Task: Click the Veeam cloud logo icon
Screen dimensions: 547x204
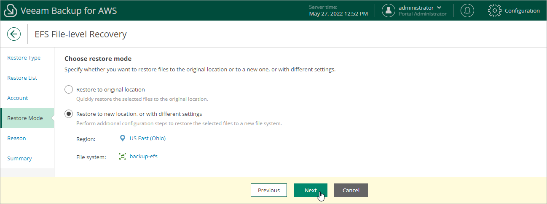Action: (10, 10)
